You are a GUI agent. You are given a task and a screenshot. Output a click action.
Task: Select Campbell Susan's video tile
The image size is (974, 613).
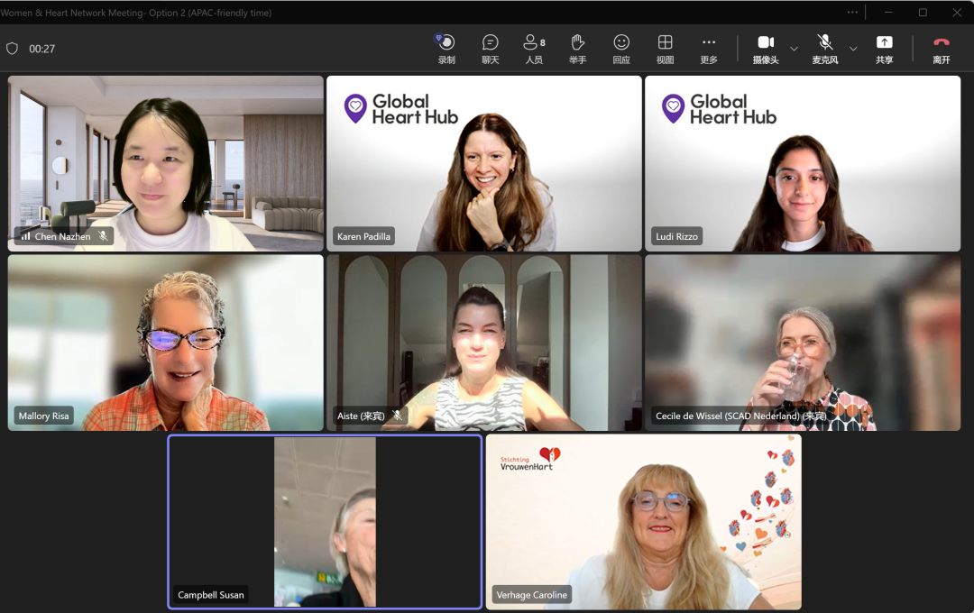tap(325, 522)
